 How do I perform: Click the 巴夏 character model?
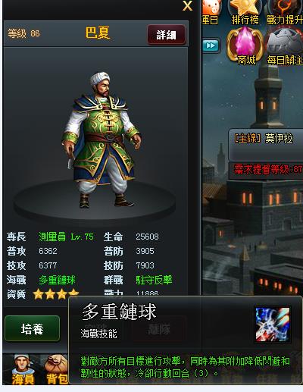[x=102, y=140]
